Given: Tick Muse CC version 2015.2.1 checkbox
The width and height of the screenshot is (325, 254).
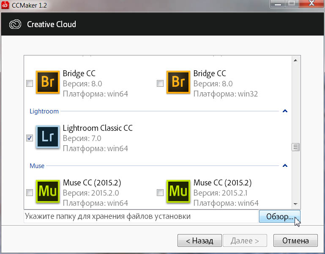Looking at the screenshot, I should coord(160,193).
